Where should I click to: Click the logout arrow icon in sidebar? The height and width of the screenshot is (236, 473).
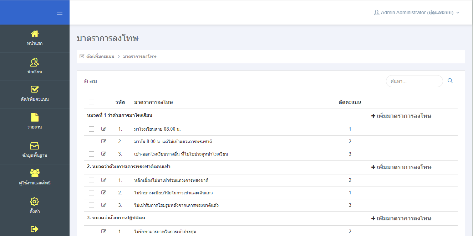(x=35, y=229)
